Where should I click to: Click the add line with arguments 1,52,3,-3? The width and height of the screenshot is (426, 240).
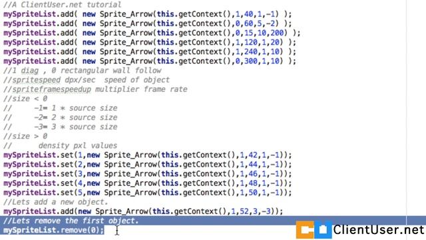coord(143,211)
